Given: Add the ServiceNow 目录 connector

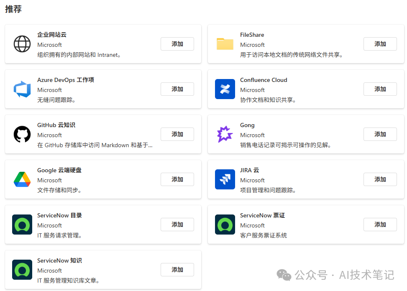Looking at the screenshot, I should click(x=177, y=225).
